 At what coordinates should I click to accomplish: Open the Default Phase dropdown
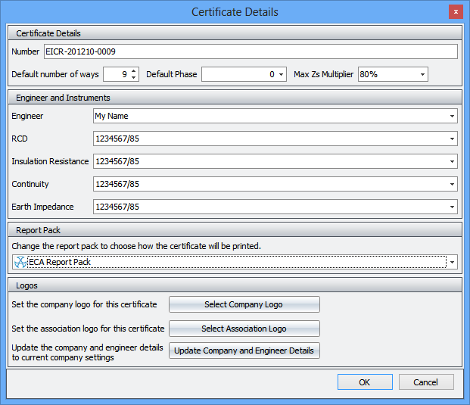pyautogui.click(x=282, y=74)
